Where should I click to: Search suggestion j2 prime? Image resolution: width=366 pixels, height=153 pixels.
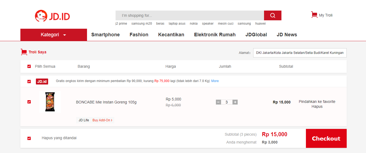[121, 24]
